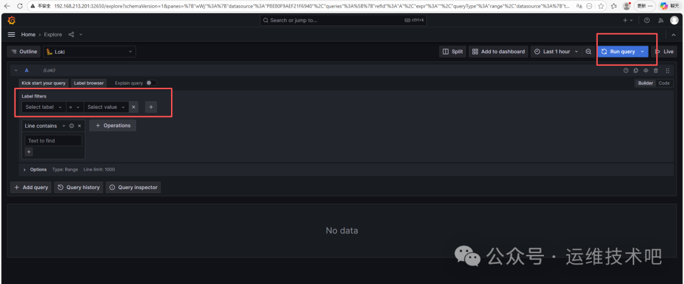Delete query A with trash icon

pyautogui.click(x=655, y=70)
